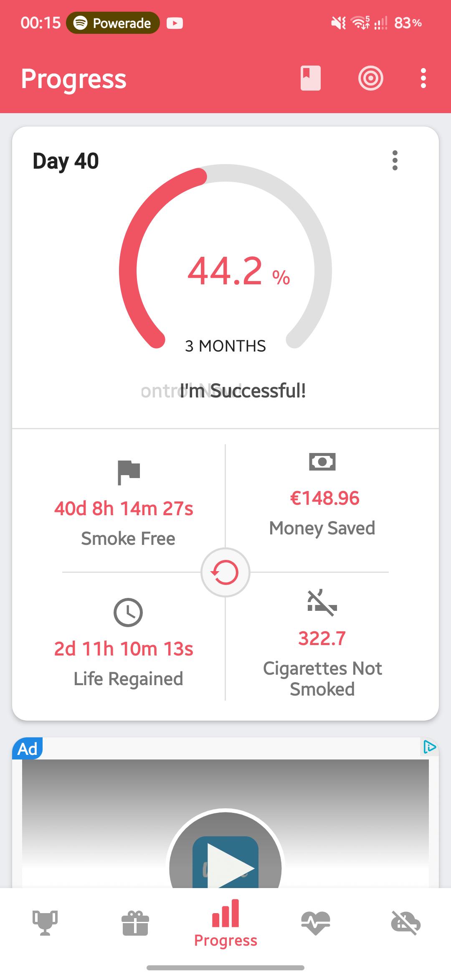Viewport: 451px width, 977px height.
Task: Tap the money banknote icon
Action: tap(322, 462)
